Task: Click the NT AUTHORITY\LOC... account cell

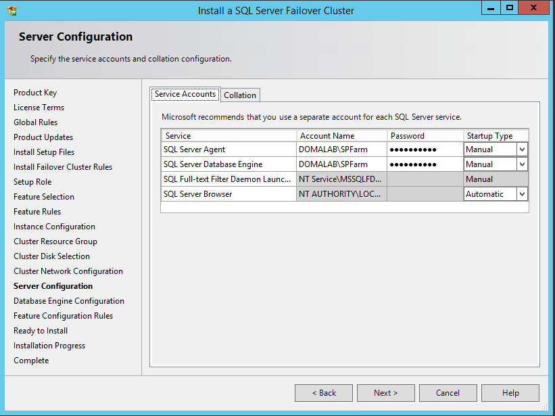Action: pos(341,194)
